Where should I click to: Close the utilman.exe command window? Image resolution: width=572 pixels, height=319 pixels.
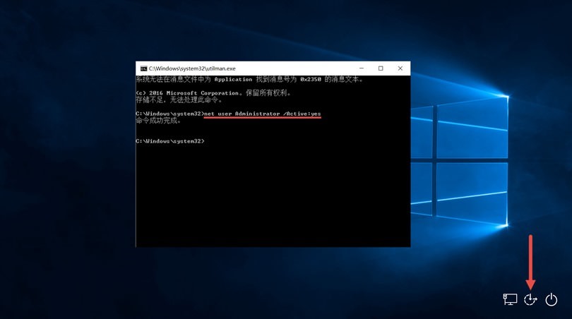[400, 68]
